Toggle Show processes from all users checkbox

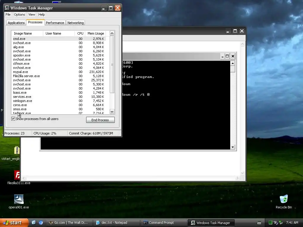[x=13, y=119]
